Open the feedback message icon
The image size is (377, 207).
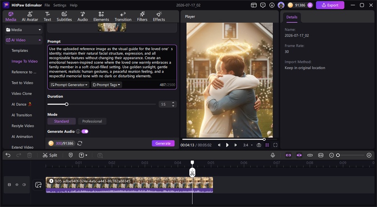pyautogui.click(x=263, y=5)
